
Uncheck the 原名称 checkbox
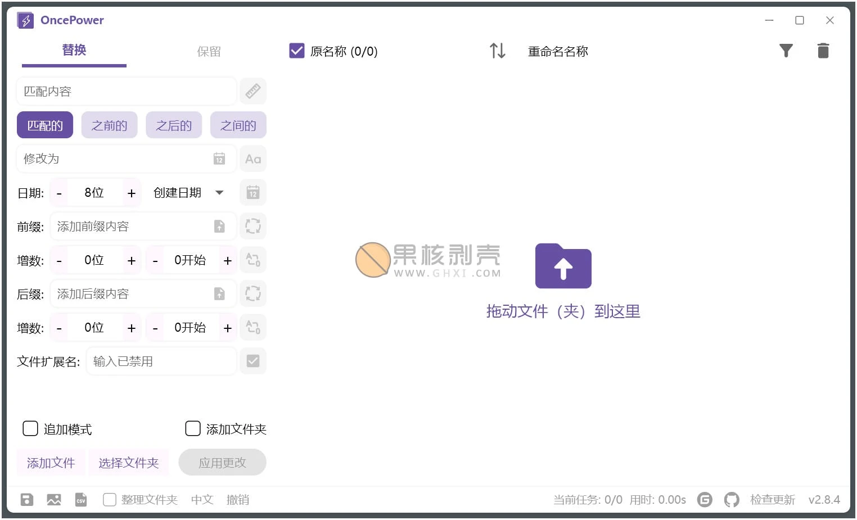click(x=296, y=51)
